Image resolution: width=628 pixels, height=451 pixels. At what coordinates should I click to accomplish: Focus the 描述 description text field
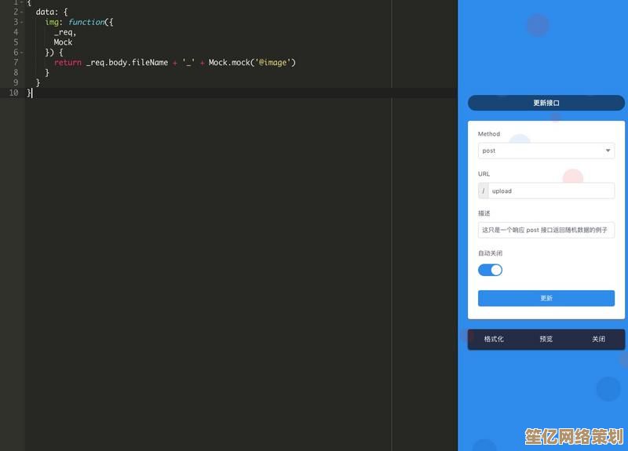[546, 231]
